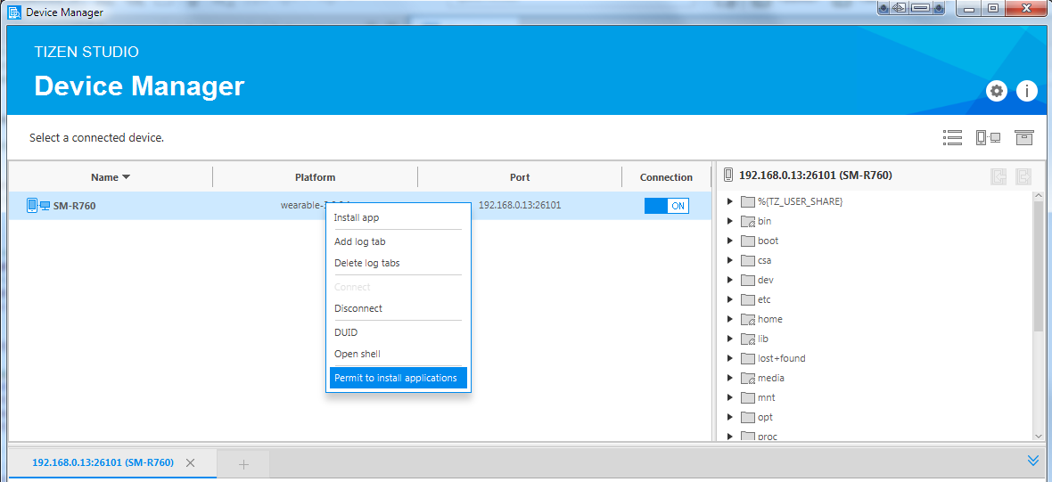Close the 192.168.0.13:26101 log tab
Image resolution: width=1052 pixels, height=482 pixels.
pyautogui.click(x=190, y=463)
